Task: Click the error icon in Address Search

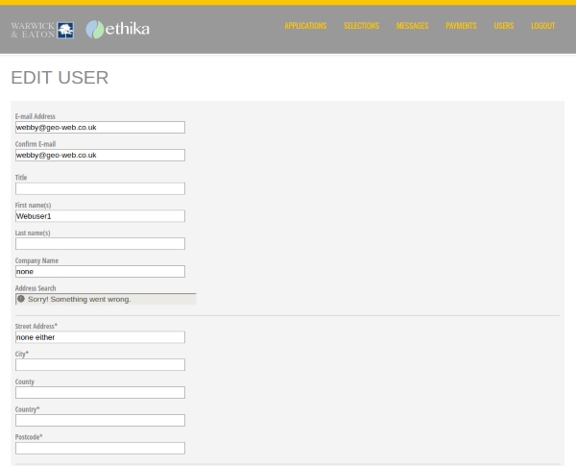Action: (x=21, y=299)
